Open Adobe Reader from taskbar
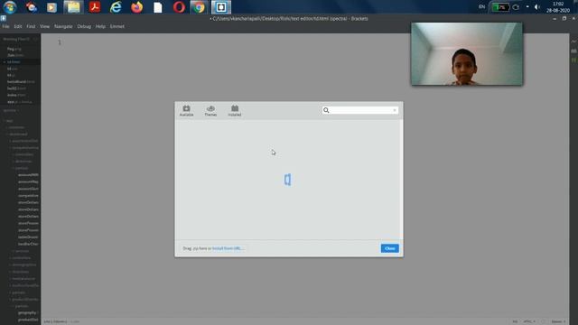The width and height of the screenshot is (578, 325). pos(95,7)
